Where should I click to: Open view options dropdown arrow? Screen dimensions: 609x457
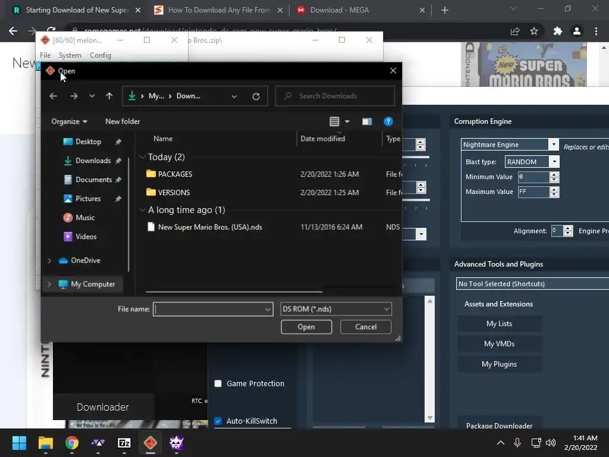pyautogui.click(x=347, y=121)
